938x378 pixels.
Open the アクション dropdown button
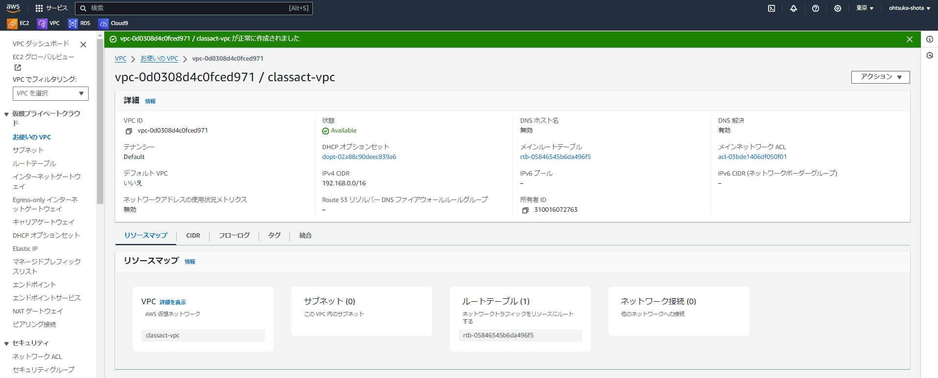pos(880,77)
